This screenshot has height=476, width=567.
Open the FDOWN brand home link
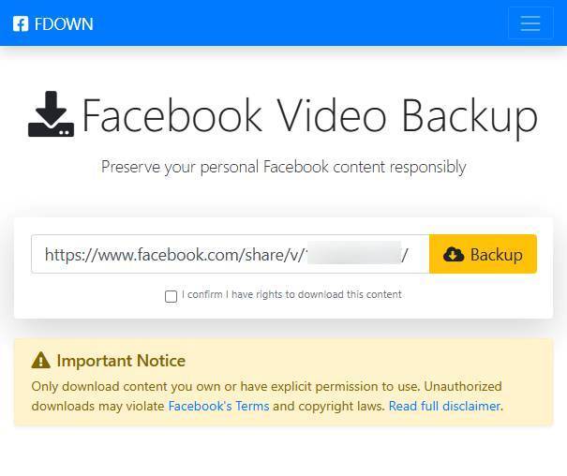(x=63, y=23)
